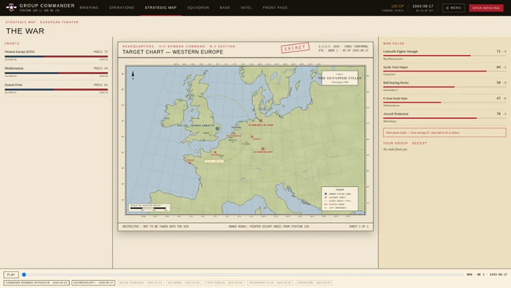The height and width of the screenshot is (288, 511).
Task: Click the SECRET stamp on chart header
Action: click(x=295, y=48)
